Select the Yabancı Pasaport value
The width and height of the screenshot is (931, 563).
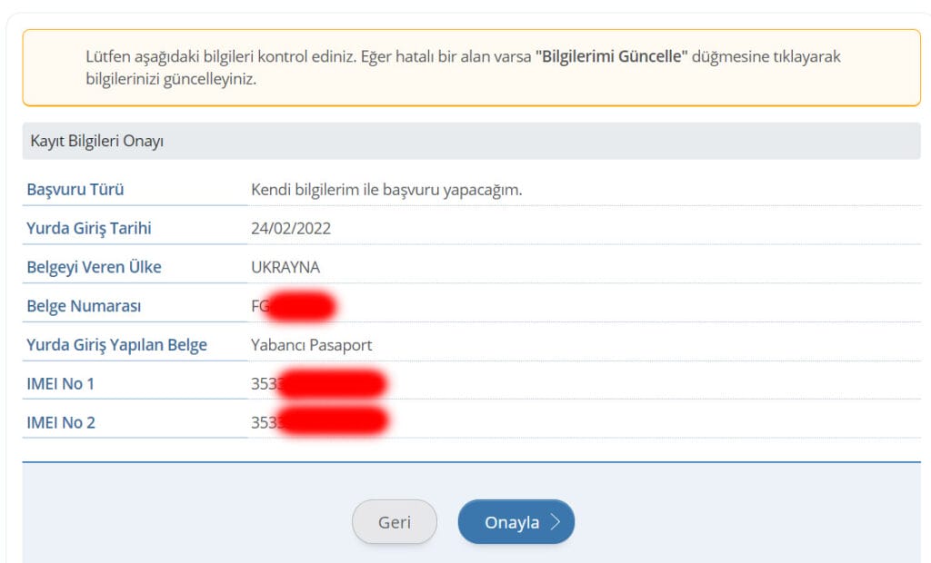(x=311, y=345)
